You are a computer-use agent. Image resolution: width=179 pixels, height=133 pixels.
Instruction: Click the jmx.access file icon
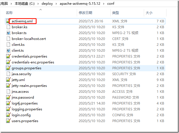pos(8,92)
